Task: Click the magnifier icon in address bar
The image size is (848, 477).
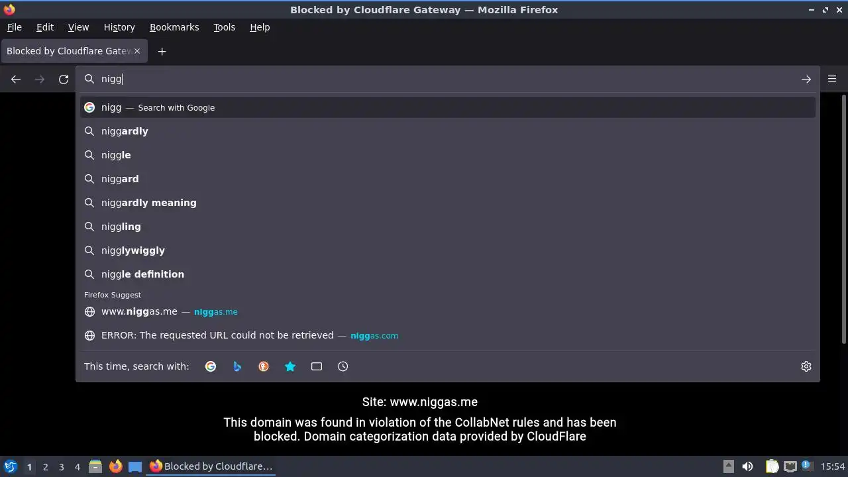Action: [x=89, y=79]
